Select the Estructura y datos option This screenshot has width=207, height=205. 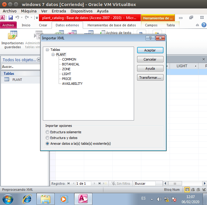[47, 138]
